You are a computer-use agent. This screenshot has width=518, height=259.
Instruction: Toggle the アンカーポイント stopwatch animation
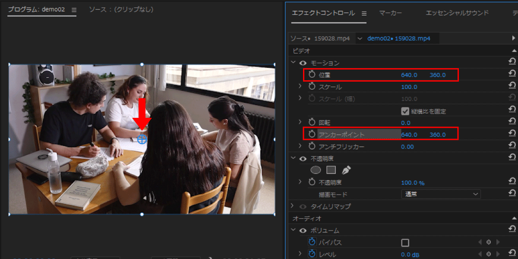(x=312, y=135)
